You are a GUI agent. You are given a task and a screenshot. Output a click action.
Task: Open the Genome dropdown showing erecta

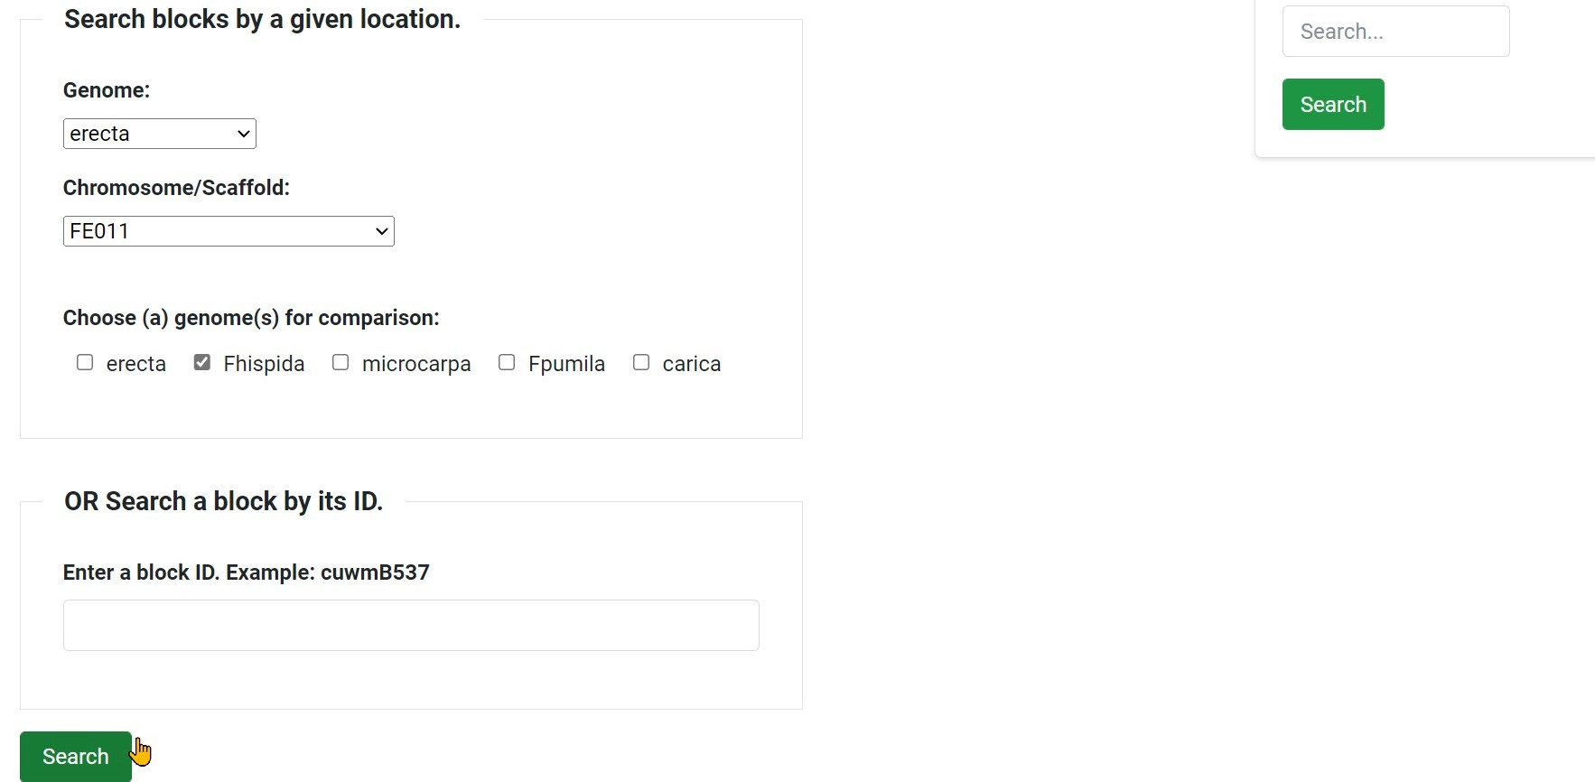point(159,134)
